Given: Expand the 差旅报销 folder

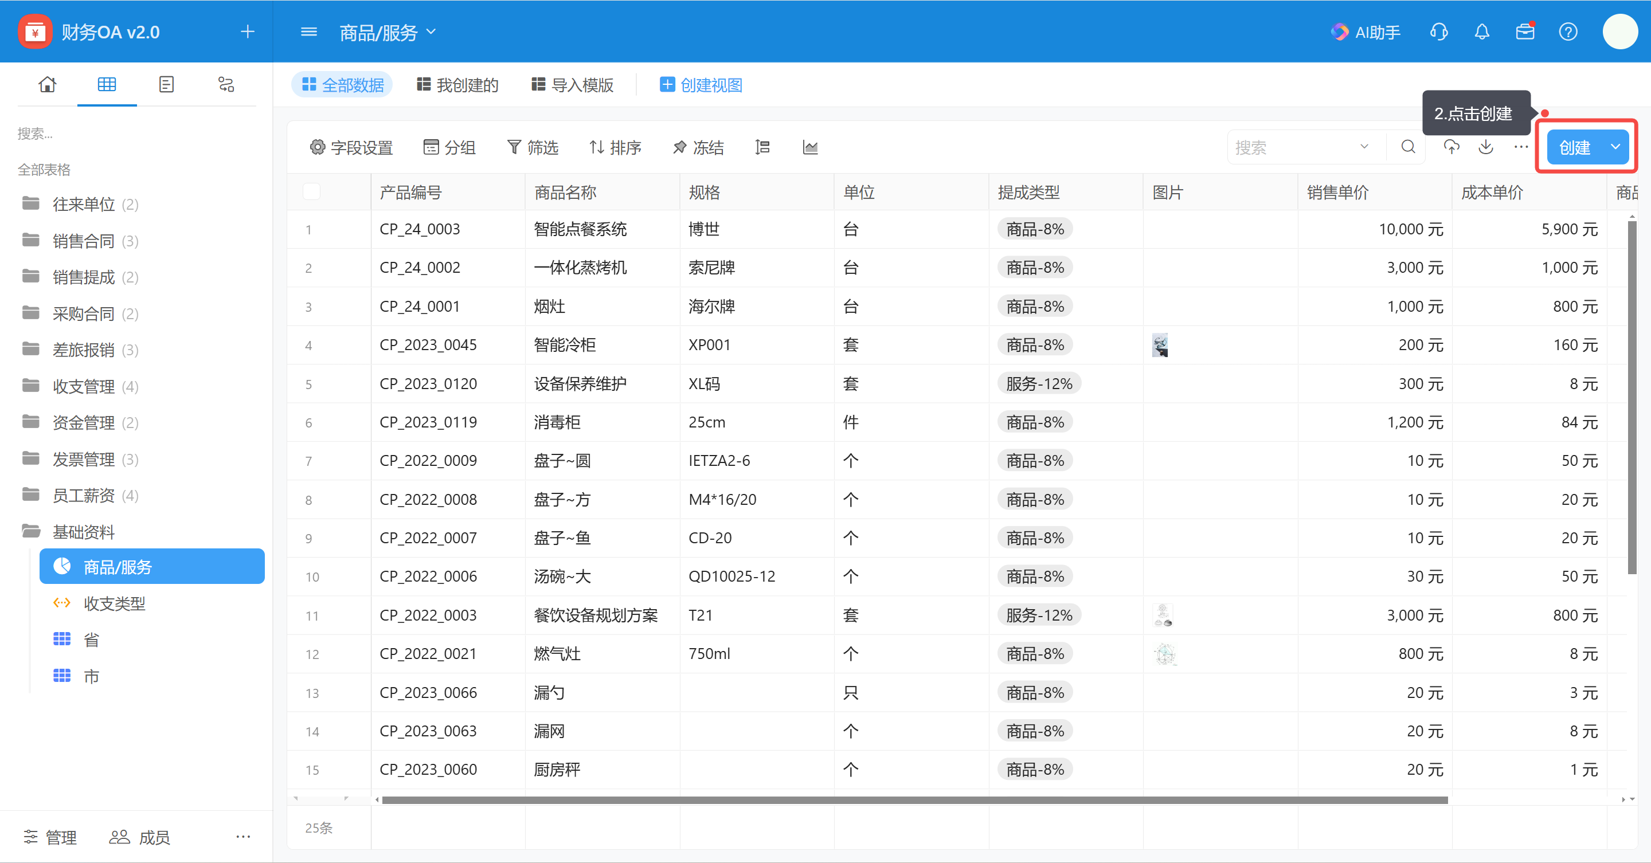Looking at the screenshot, I should tap(80, 349).
